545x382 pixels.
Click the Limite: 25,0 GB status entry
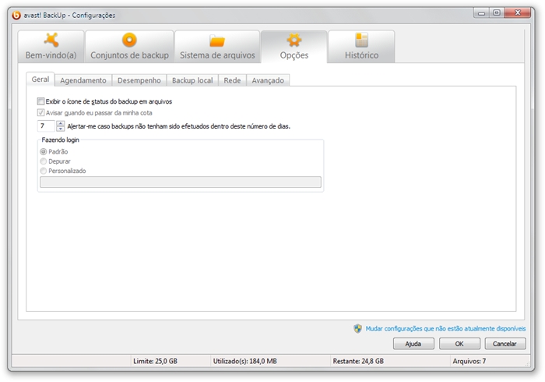155,361
